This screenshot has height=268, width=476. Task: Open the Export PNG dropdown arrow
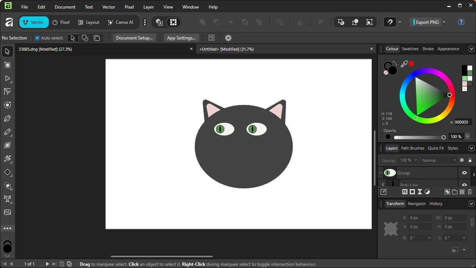444,22
